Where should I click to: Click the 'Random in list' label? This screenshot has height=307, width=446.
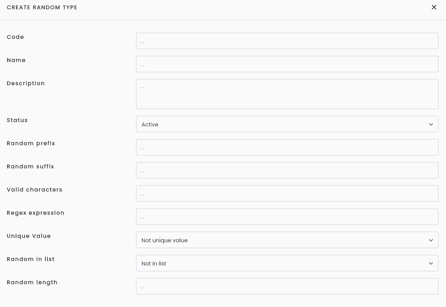tap(31, 259)
